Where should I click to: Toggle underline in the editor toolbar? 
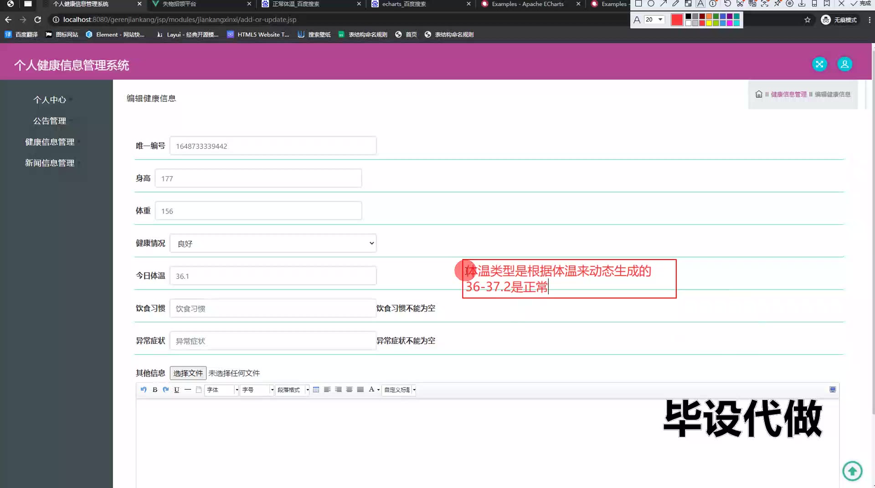pos(177,390)
